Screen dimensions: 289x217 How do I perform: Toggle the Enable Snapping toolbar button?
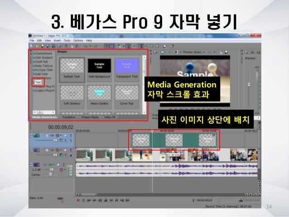point(107,46)
